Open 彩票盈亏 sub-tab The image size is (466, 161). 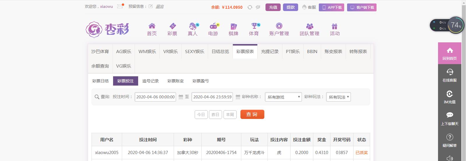pyautogui.click(x=201, y=81)
